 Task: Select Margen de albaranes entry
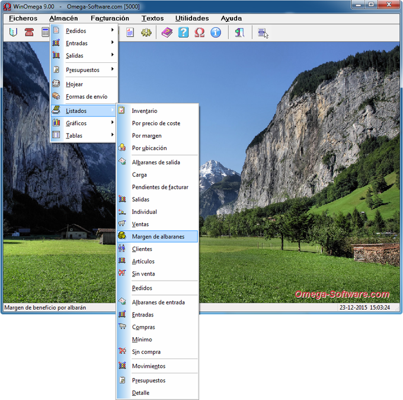[x=157, y=236]
